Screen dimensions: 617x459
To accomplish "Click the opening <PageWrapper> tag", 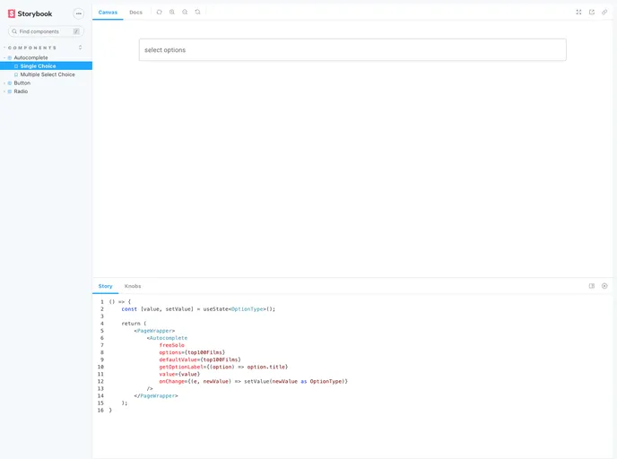I will [x=154, y=331].
